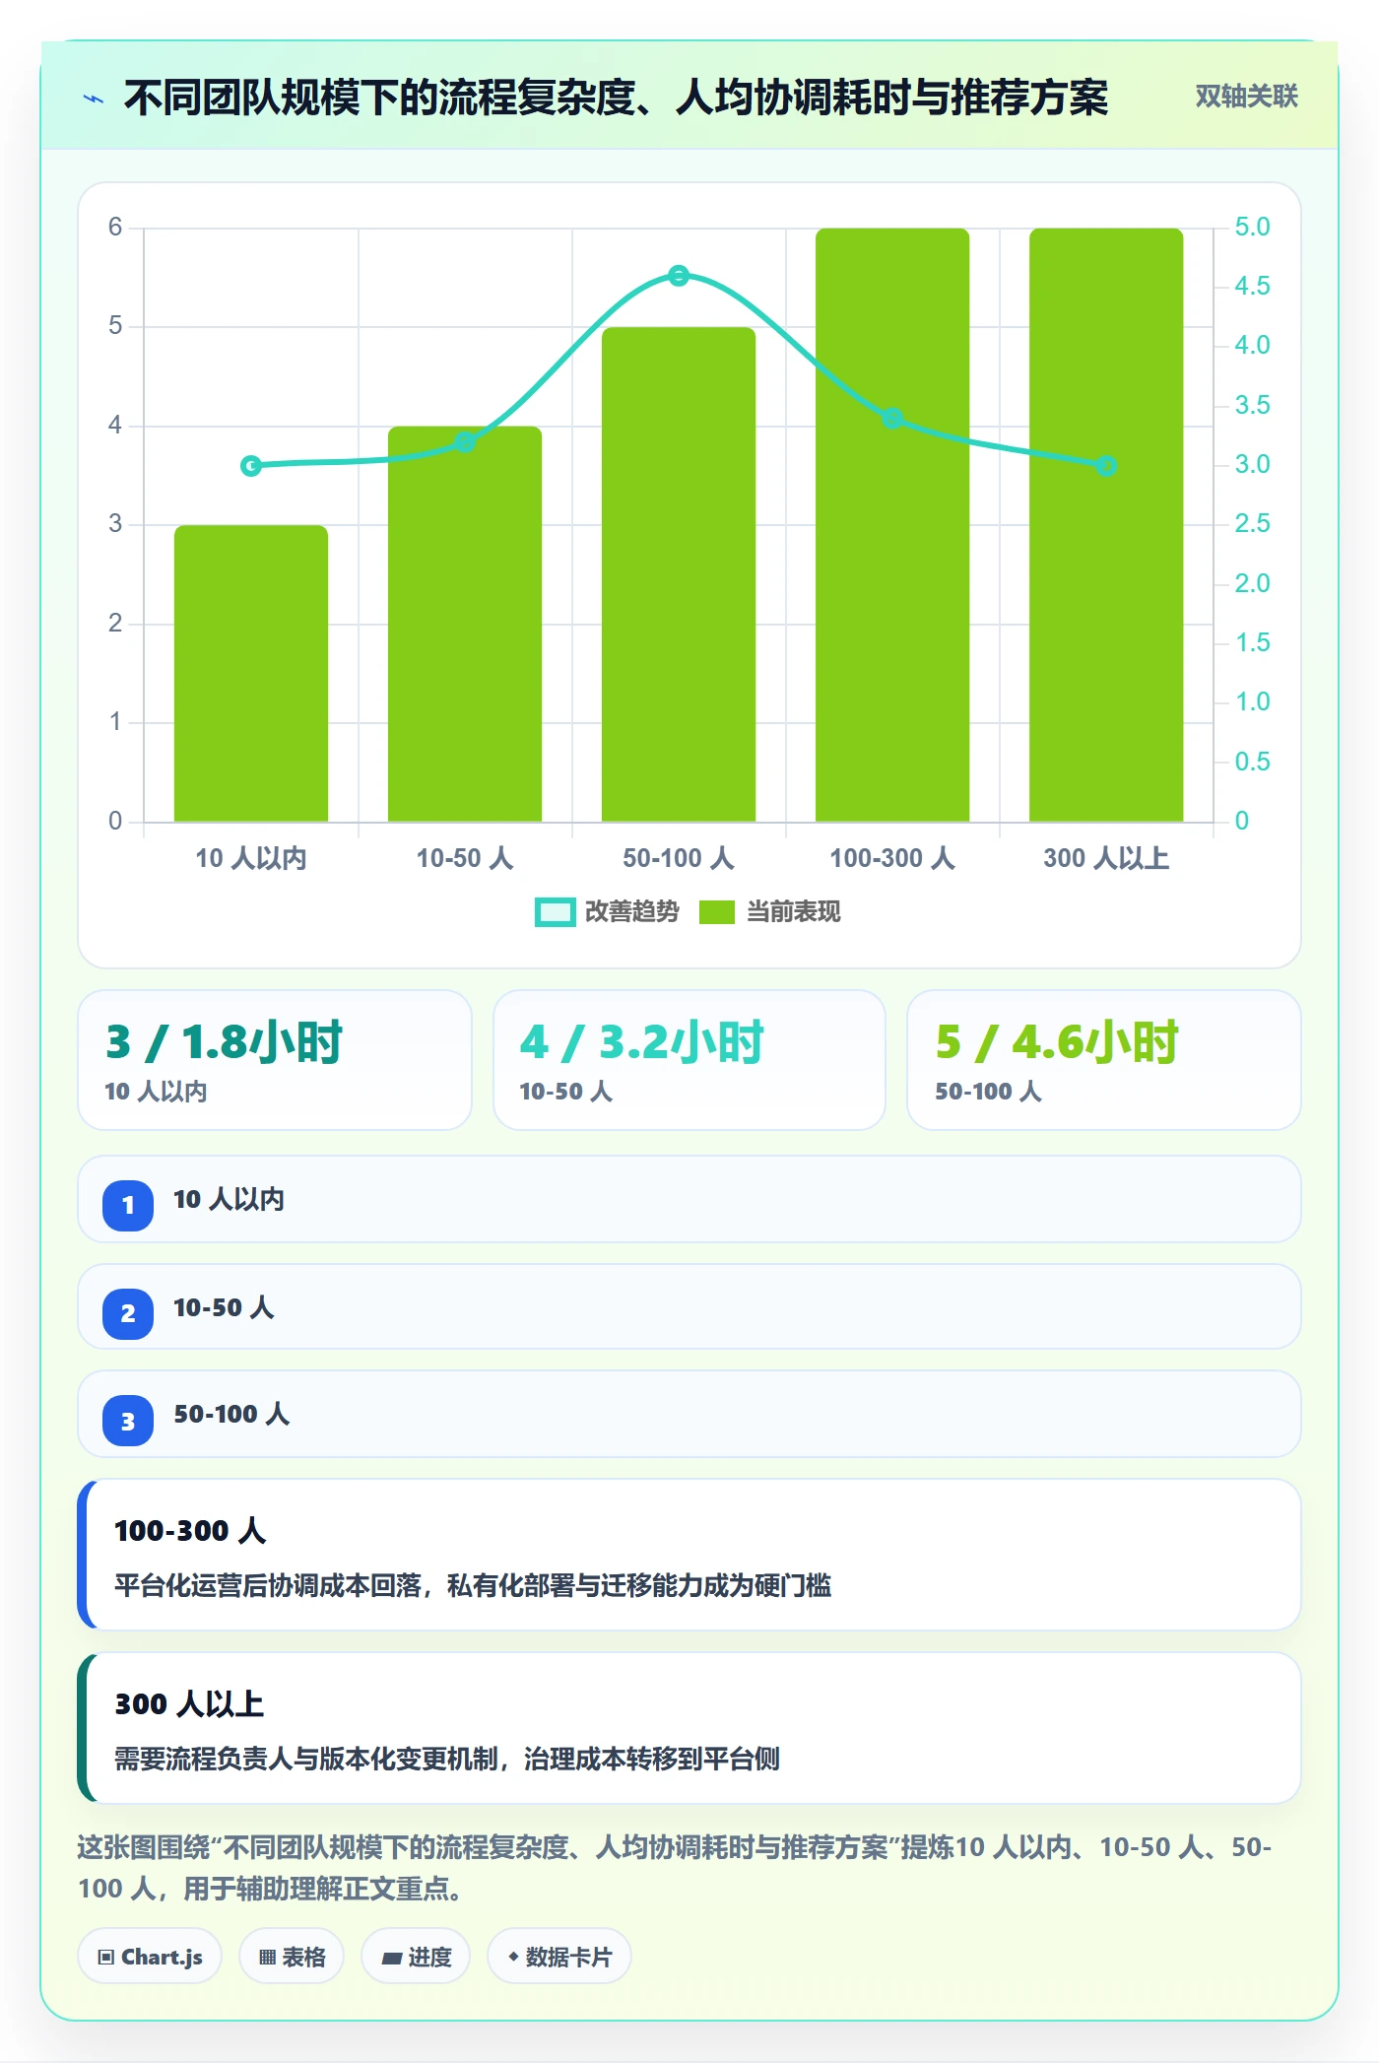The height and width of the screenshot is (2063, 1379).
Task: Open the 100-300 人 description card
Action: point(689,1555)
